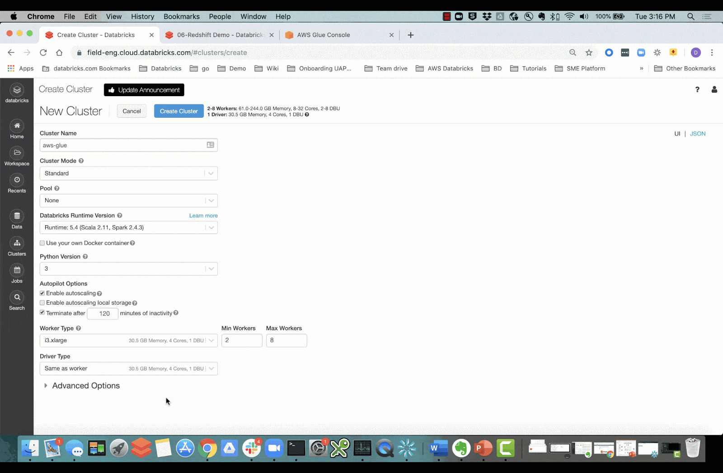This screenshot has height=473, width=723.
Task: Open Jobs from the sidebar
Action: point(17,274)
